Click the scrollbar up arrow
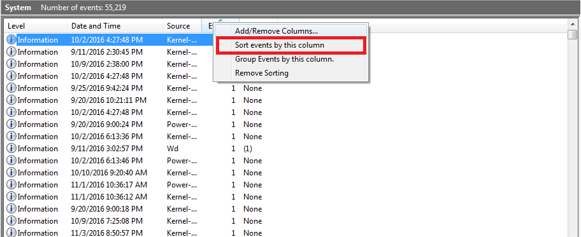 point(573,24)
